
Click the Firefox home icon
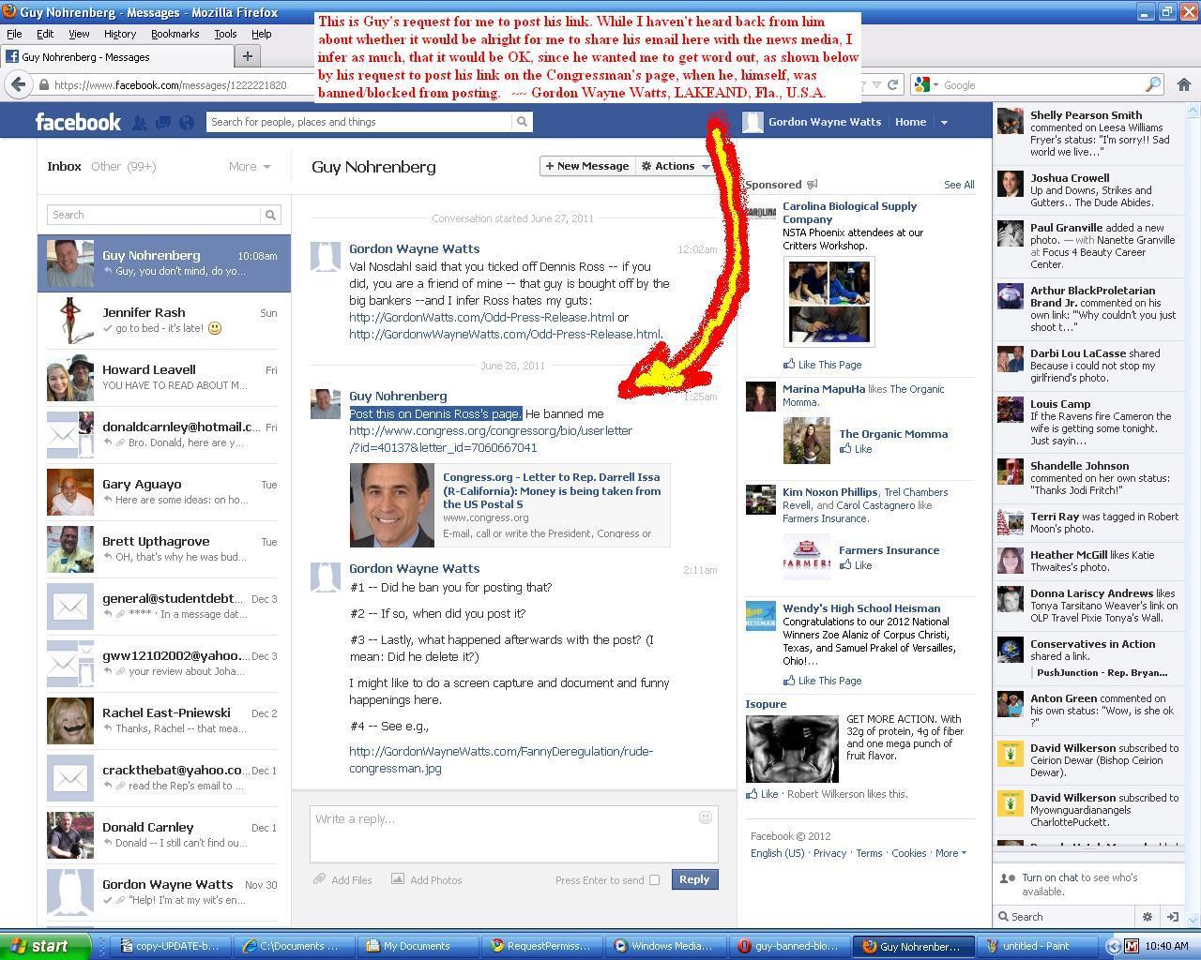(x=1183, y=84)
